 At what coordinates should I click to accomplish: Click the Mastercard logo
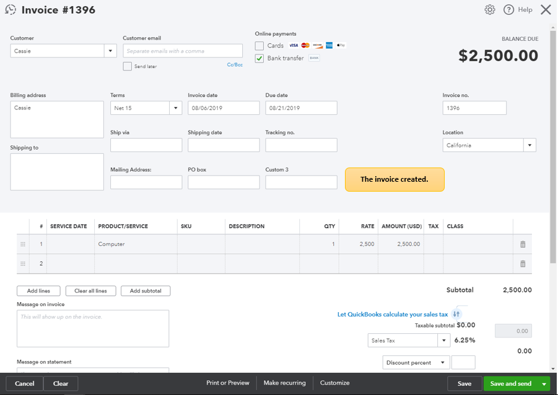[x=305, y=46]
